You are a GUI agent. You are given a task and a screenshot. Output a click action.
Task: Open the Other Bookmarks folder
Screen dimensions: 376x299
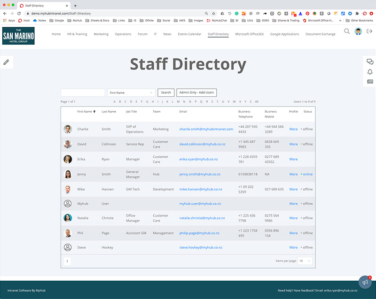[359, 20]
